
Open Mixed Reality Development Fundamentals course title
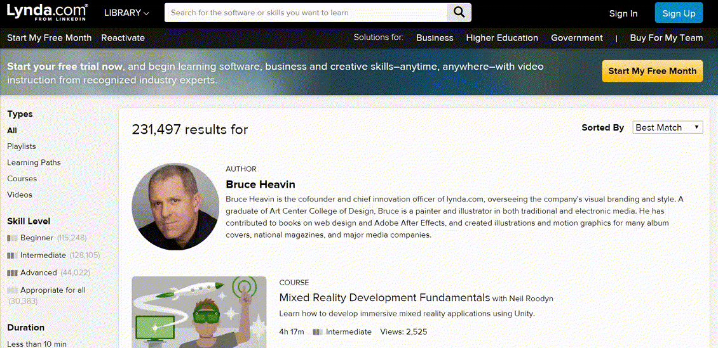pos(384,298)
